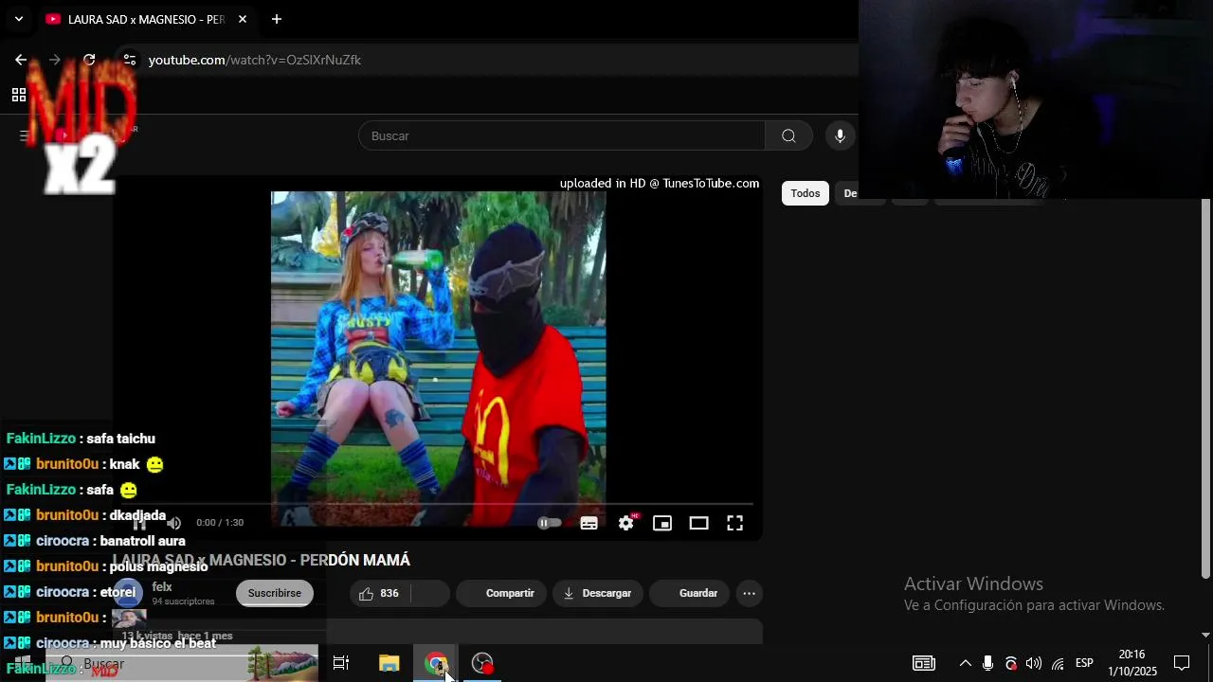Click the Guardar save button

coord(690,593)
